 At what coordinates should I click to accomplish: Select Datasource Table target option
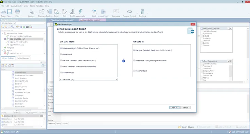click(134, 60)
